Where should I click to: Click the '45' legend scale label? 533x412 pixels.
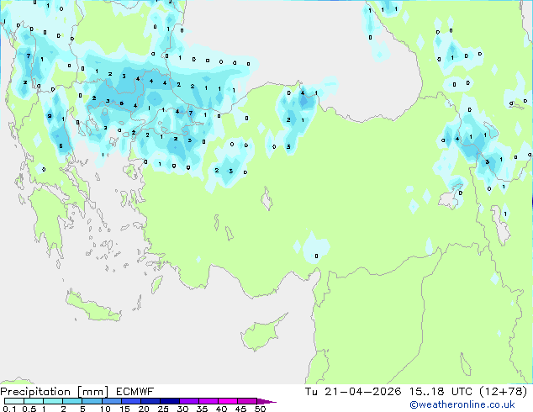(240, 409)
